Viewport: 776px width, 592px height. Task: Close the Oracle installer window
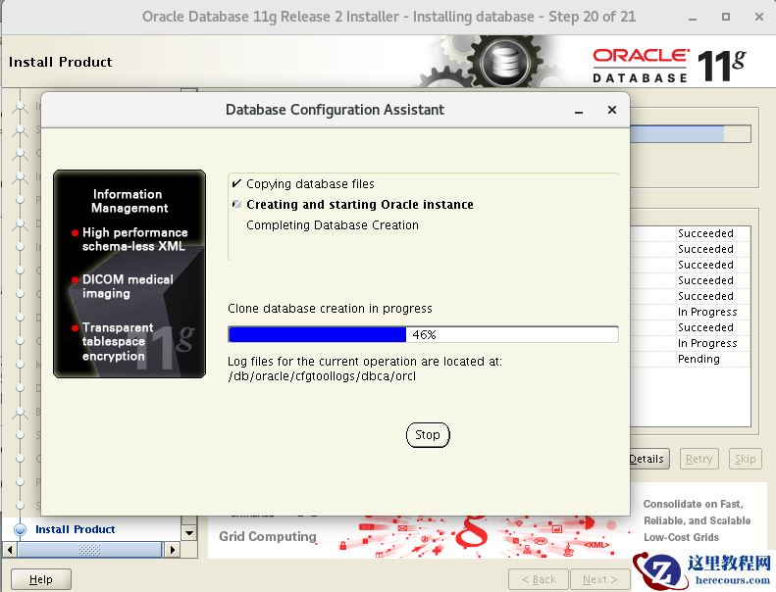[758, 17]
